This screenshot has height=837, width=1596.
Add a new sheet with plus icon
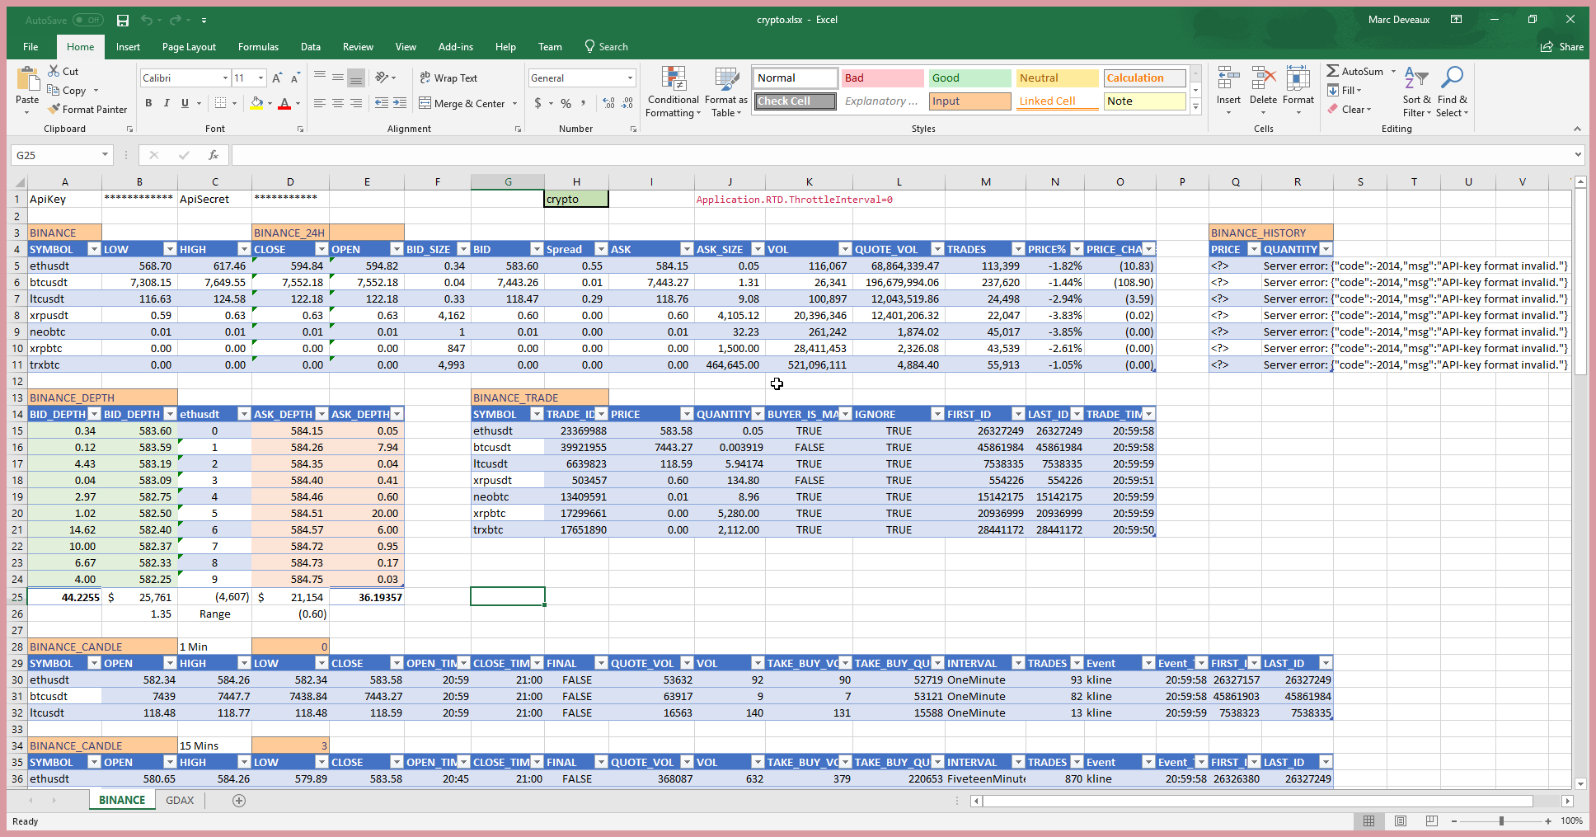239,800
